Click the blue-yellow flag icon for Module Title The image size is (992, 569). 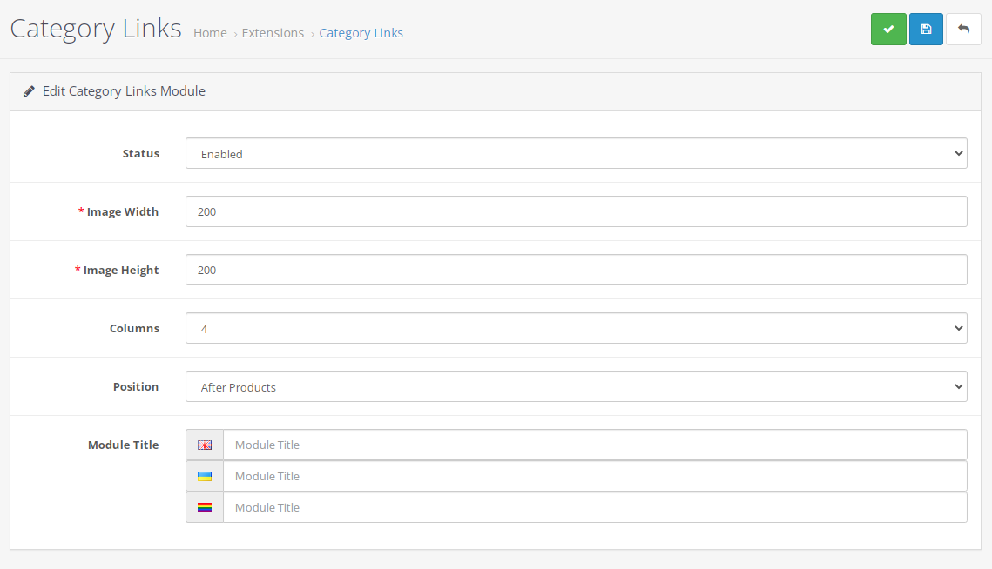tap(205, 476)
